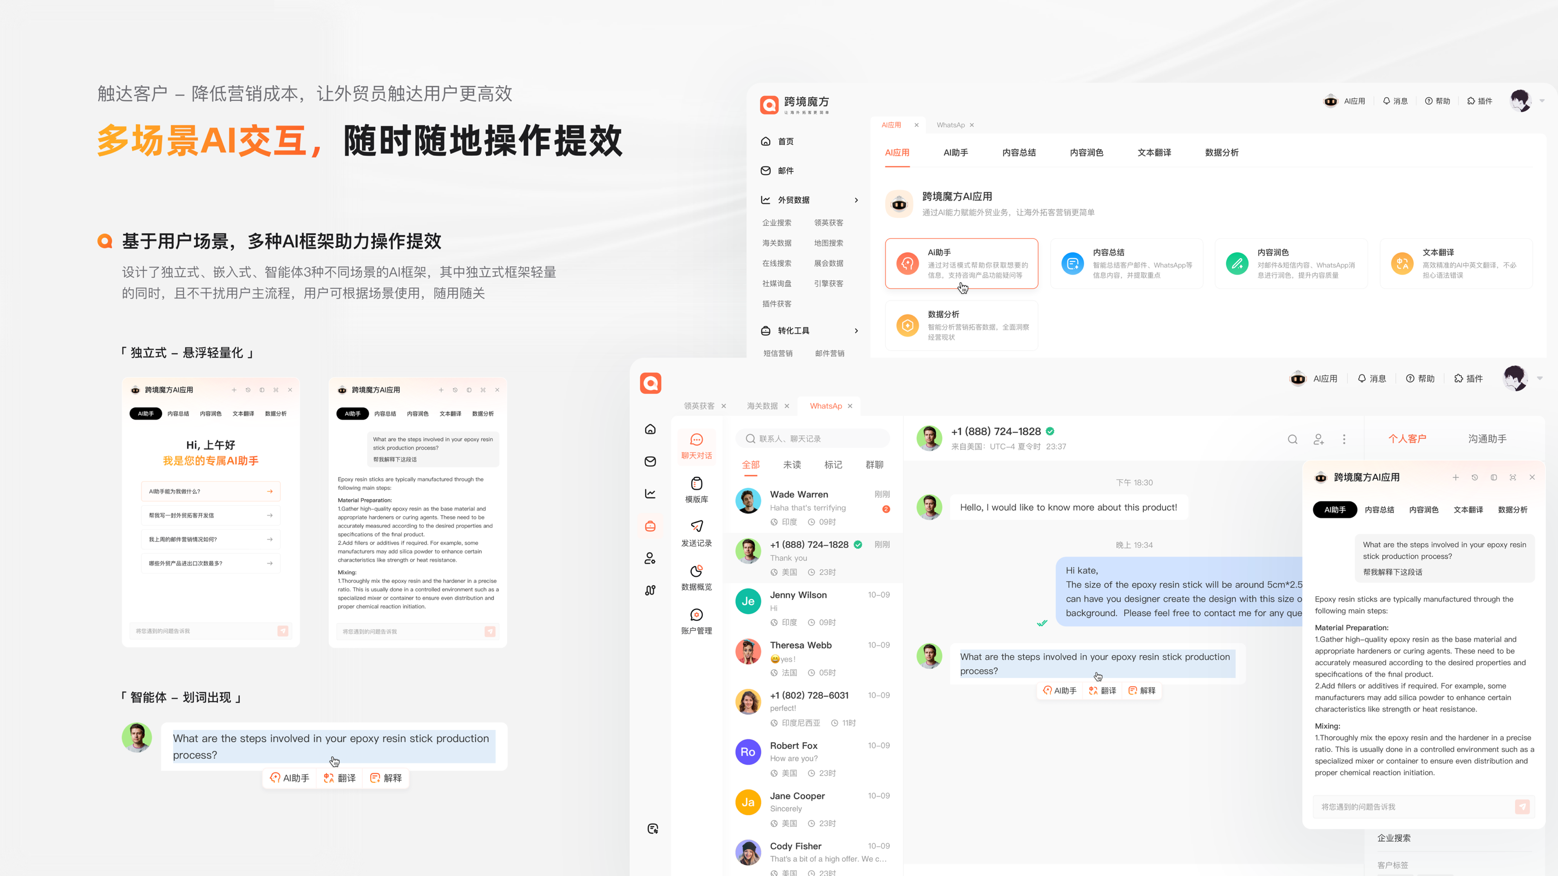Click the prompt 哪些外贸产品进出口次数最多?
This screenshot has height=876, width=1558.
point(210,564)
